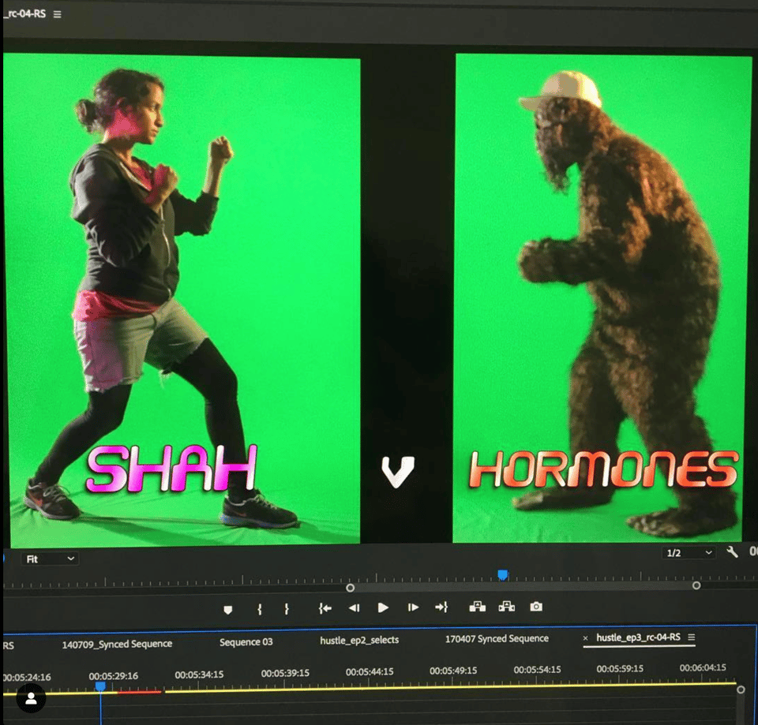
Task: Play the sequence in the program monitor
Action: pyautogui.click(x=383, y=607)
